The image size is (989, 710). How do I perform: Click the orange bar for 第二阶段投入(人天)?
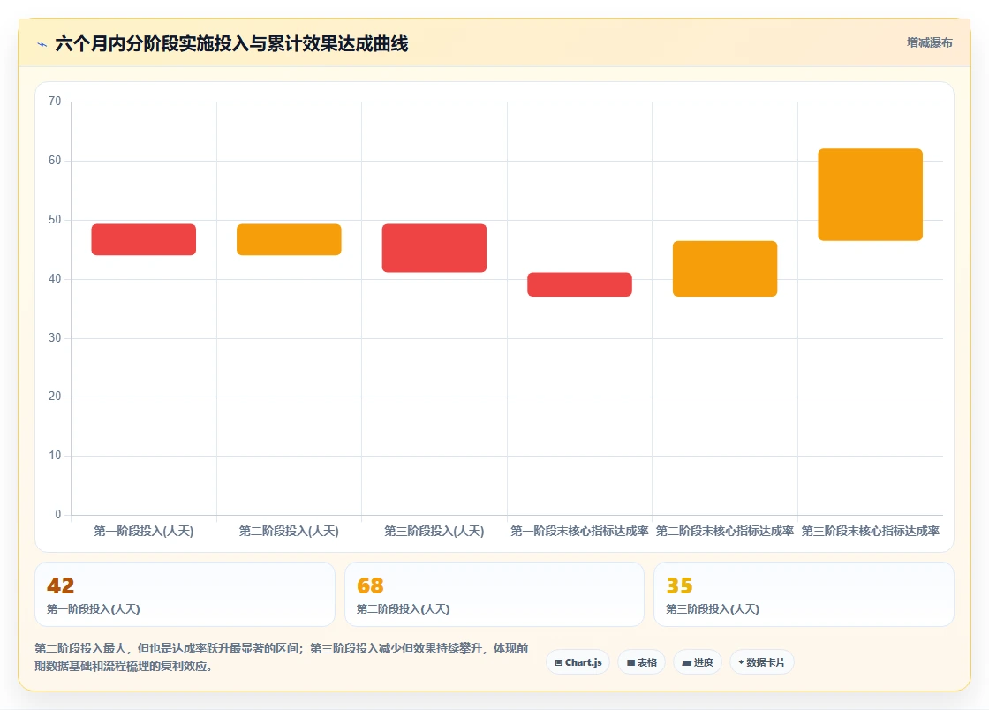(289, 239)
